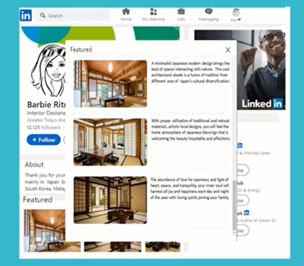The image size is (304, 266).
Task: Follow Barbie using the blue Follow button
Action: click(43, 140)
